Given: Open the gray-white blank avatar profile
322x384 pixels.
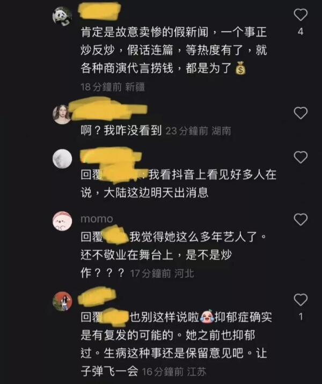Looking at the screenshot, I should click(x=62, y=159).
